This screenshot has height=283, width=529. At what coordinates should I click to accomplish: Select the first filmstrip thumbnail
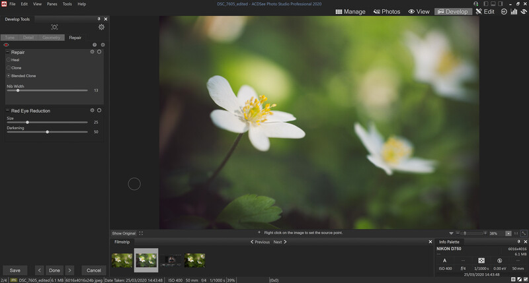[122, 261]
